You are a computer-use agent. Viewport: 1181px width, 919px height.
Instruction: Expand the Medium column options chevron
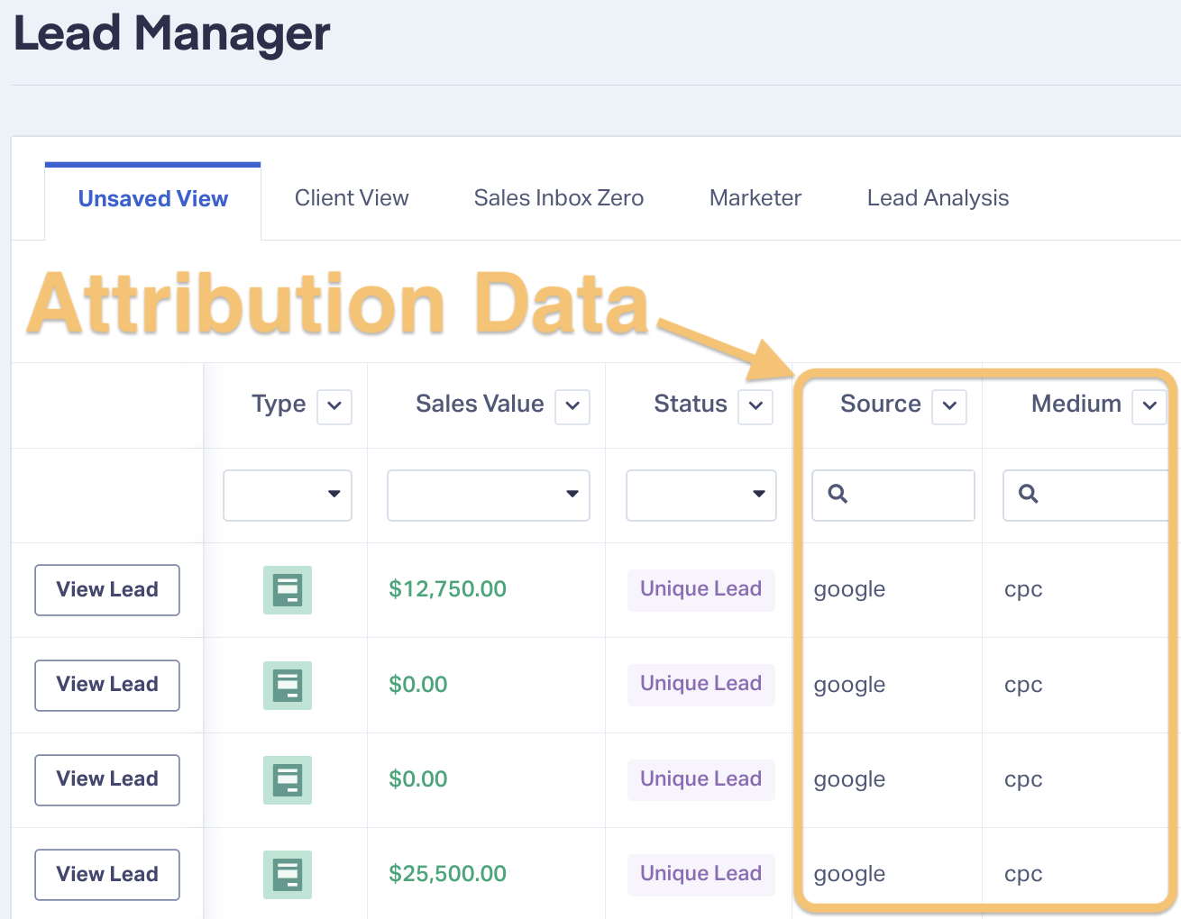[1149, 406]
